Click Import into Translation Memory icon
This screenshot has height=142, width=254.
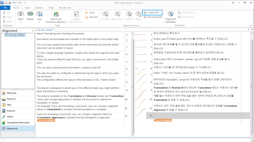(x=56, y=14)
